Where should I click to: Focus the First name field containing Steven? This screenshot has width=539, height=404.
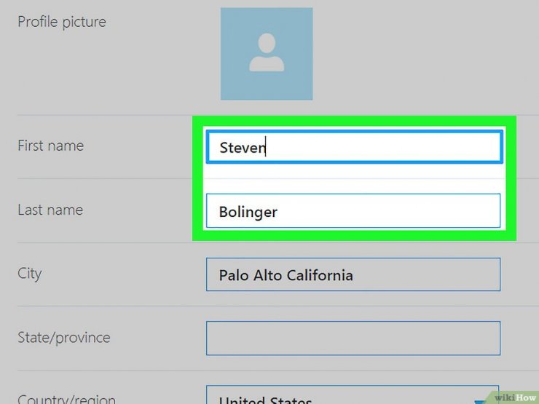coord(354,147)
